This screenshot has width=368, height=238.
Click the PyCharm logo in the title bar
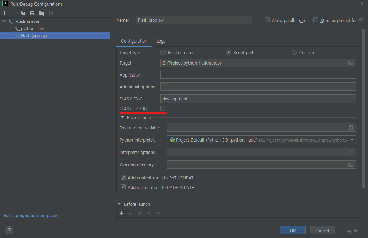coord(5,4)
